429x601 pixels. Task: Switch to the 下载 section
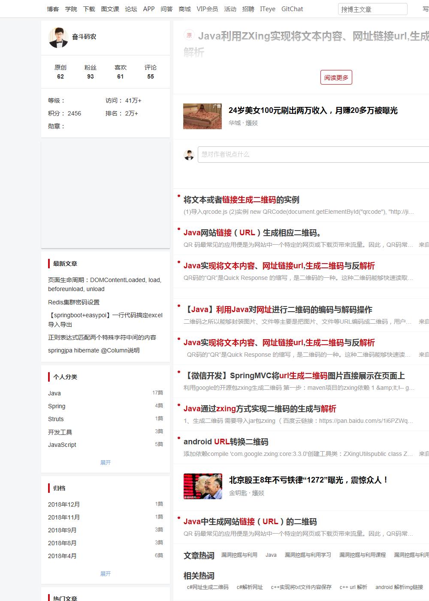(88, 9)
